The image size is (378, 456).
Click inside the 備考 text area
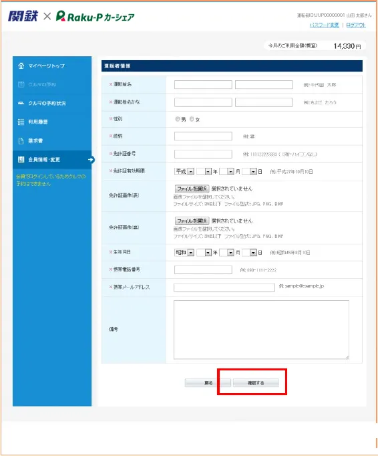pyautogui.click(x=261, y=330)
